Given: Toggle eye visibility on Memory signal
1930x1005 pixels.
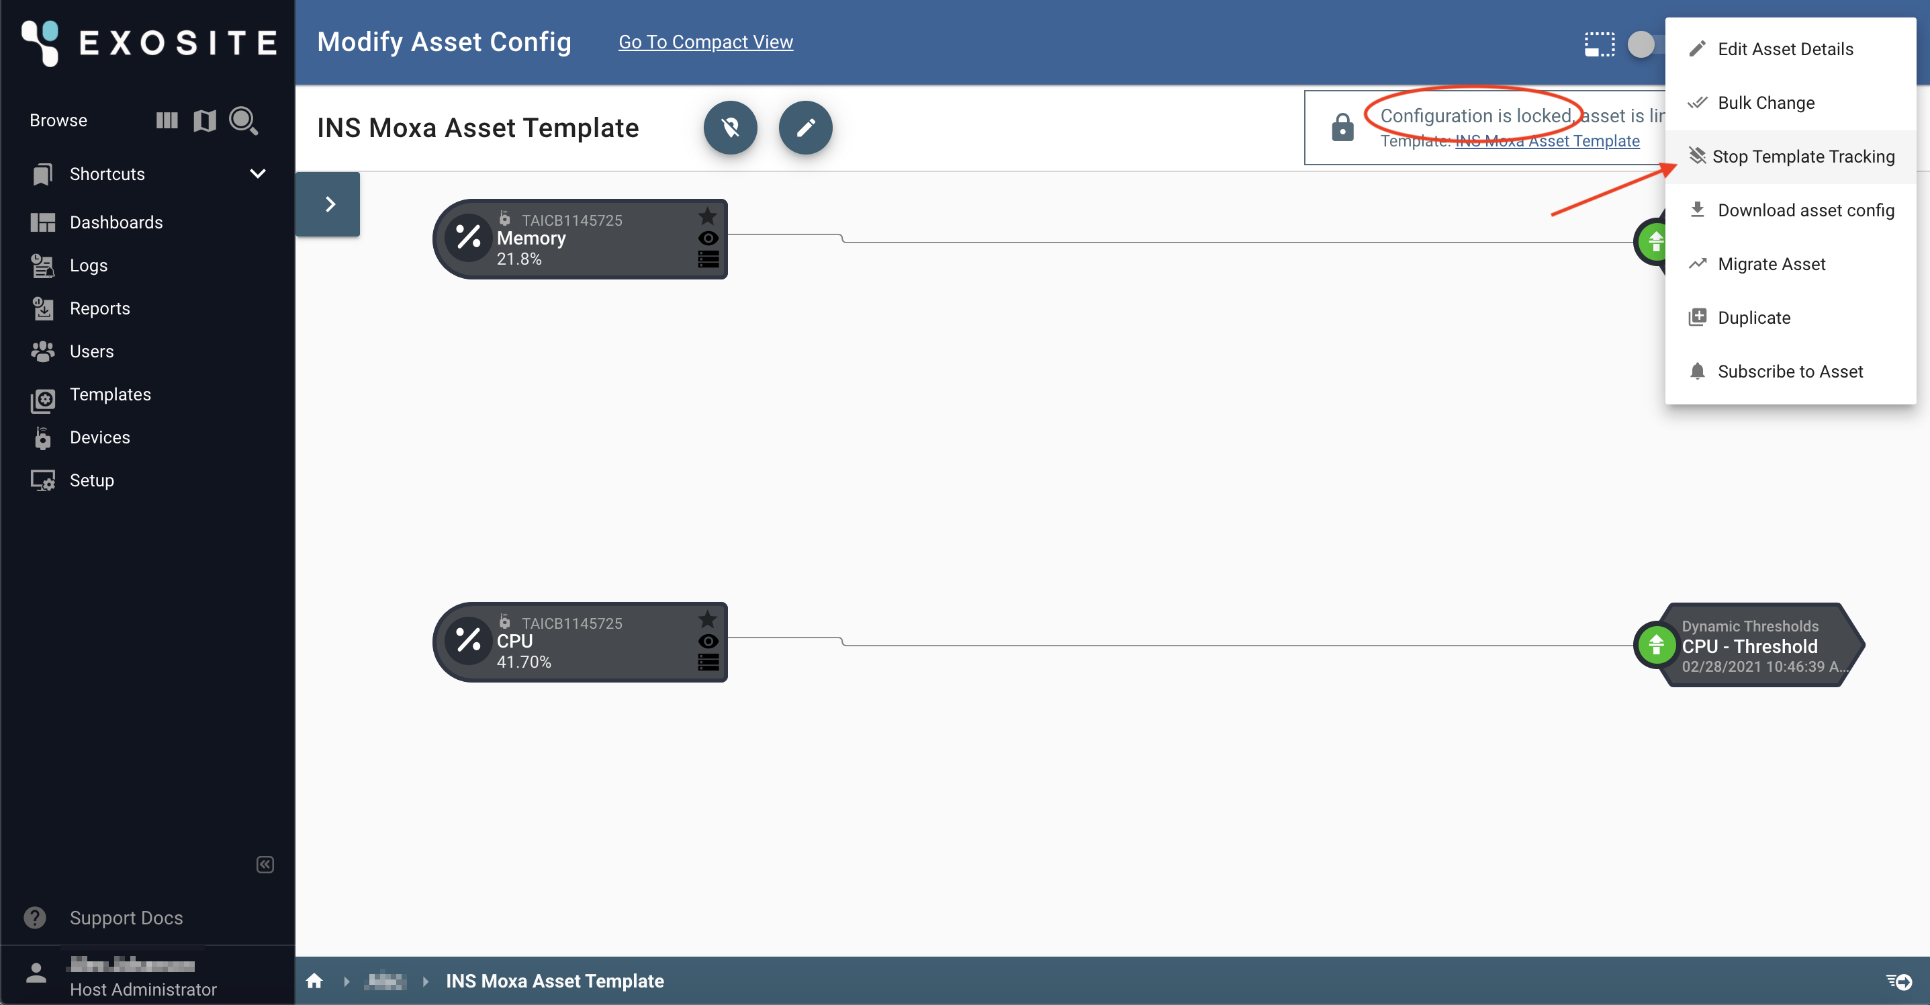Looking at the screenshot, I should coord(708,238).
